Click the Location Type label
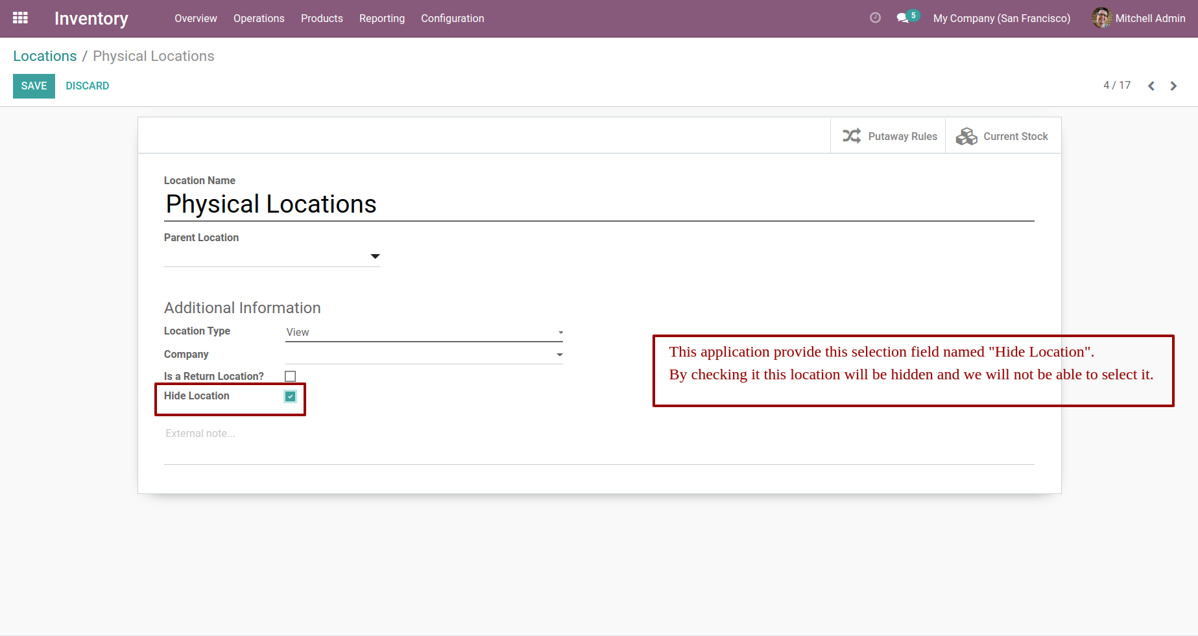The image size is (1198, 636). 197,331
